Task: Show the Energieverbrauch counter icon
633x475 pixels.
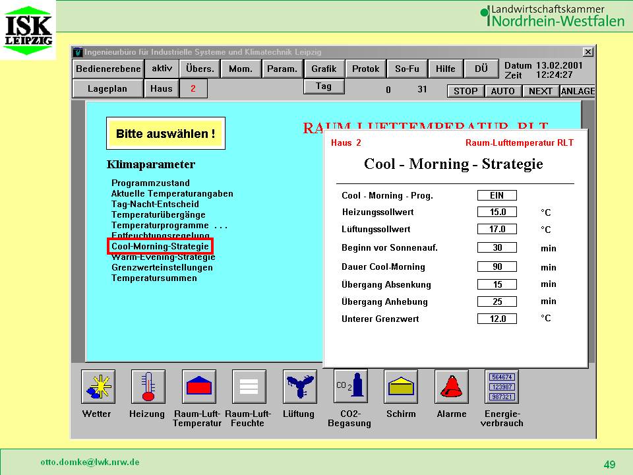Action: point(502,387)
